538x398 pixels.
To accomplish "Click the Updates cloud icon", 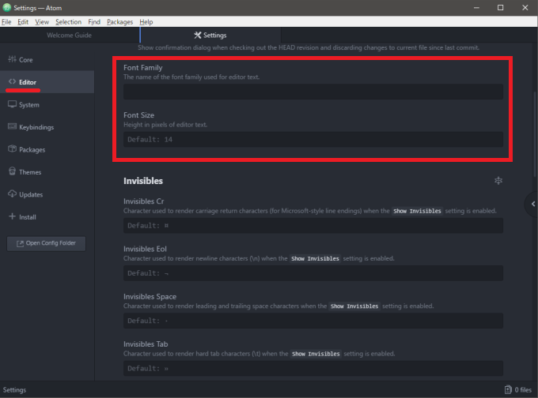I will pos(12,193).
